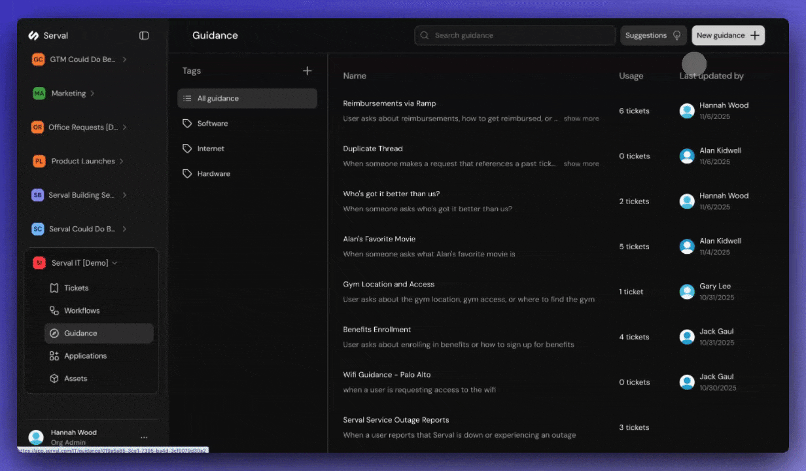
Task: Open Applications in Serval IT menu
Action: pyautogui.click(x=99, y=356)
